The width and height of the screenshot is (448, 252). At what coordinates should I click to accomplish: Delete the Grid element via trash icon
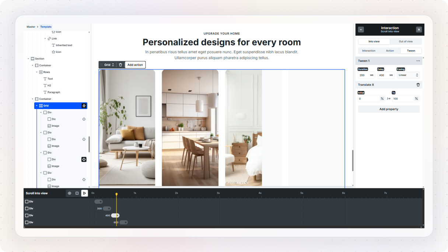coord(120,65)
